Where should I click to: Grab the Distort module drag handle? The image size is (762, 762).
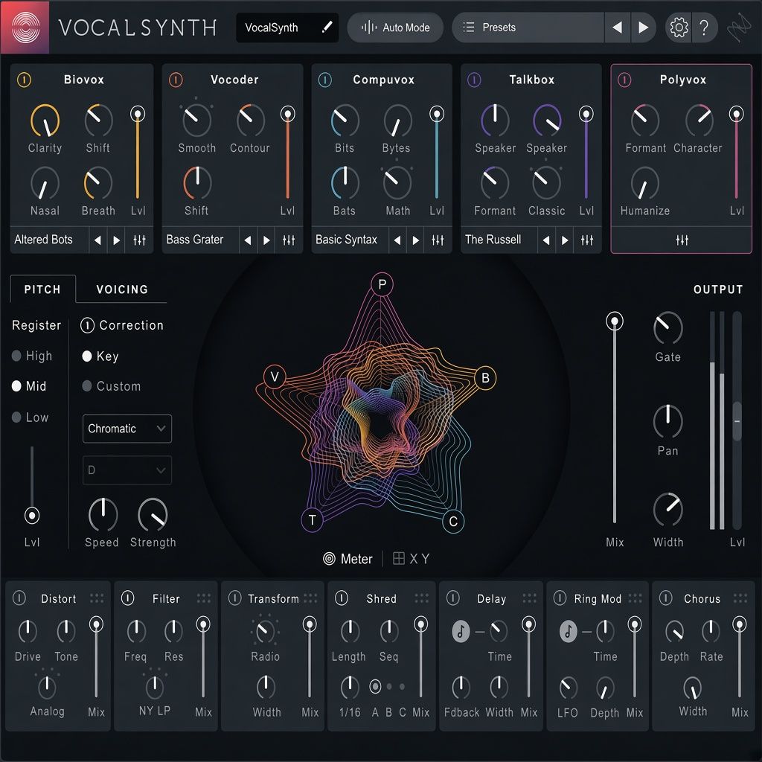point(97,598)
